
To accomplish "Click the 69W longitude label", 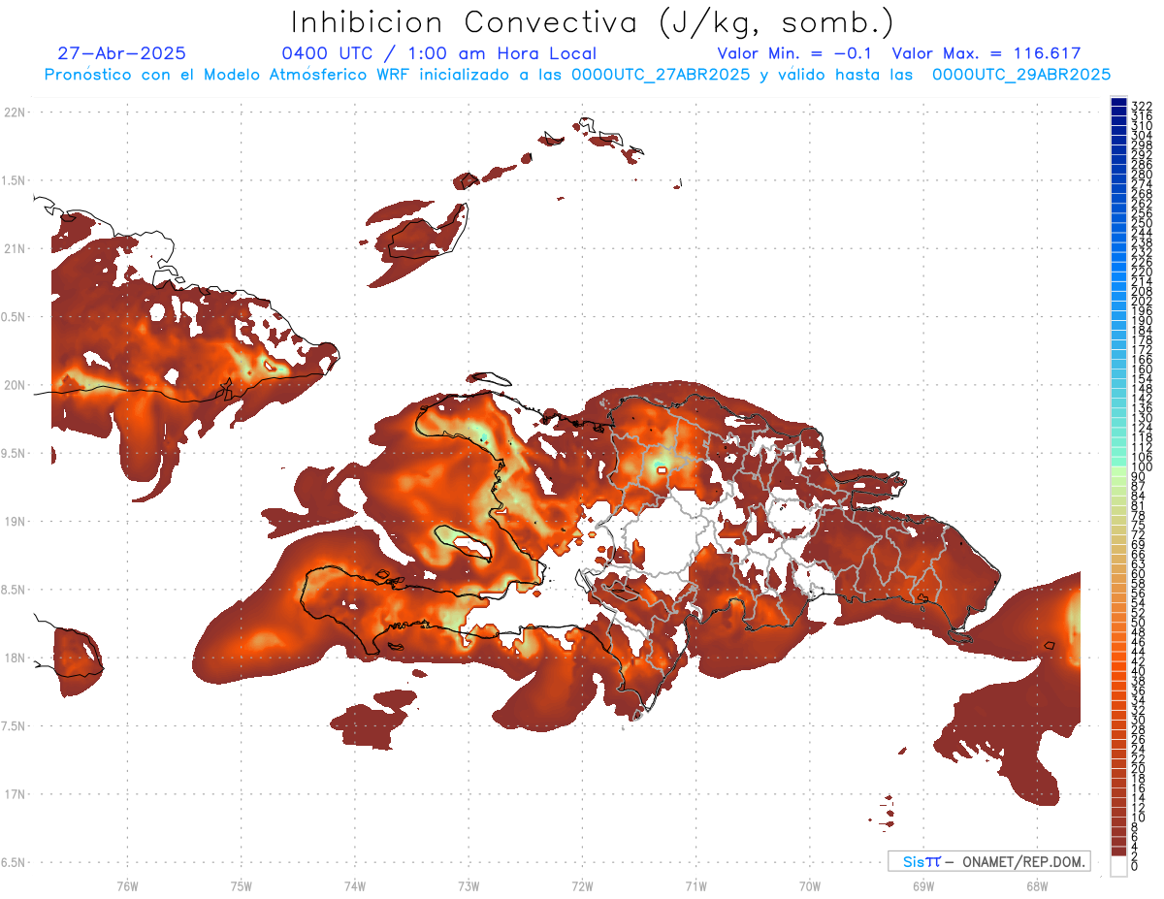I will (x=923, y=885).
